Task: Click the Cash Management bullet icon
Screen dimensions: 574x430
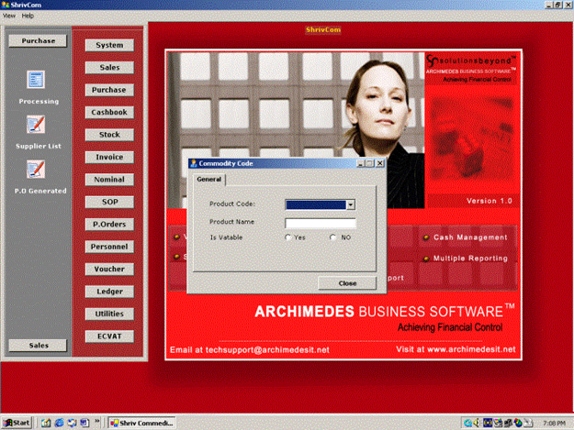Action: point(427,237)
